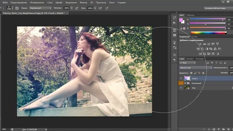Add an Invert adjustment
233x131 pixels.
point(200,53)
